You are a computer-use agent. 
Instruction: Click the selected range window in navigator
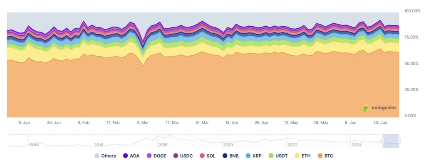(391, 141)
